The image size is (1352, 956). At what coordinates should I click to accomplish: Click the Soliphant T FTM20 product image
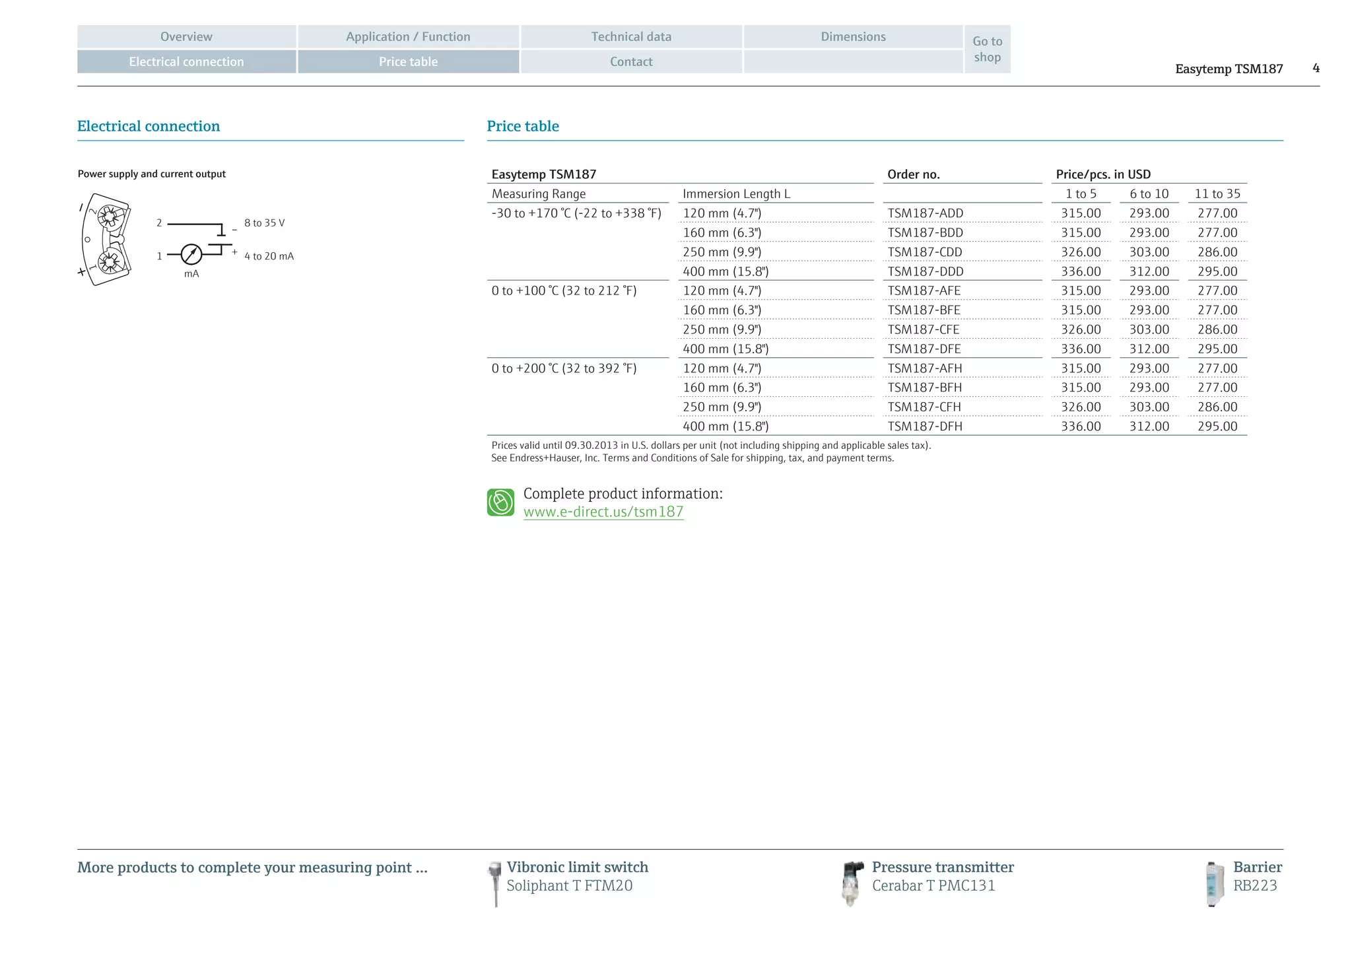494,883
